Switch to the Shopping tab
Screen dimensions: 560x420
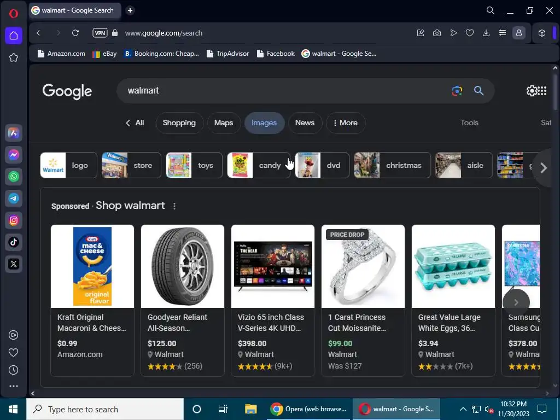point(179,123)
